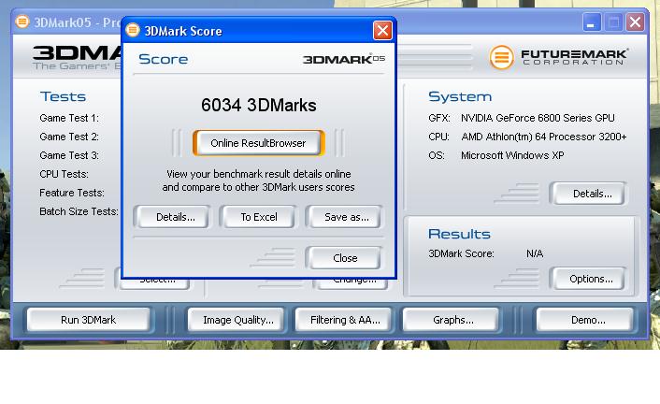Open the Graphs... tool

(x=452, y=320)
